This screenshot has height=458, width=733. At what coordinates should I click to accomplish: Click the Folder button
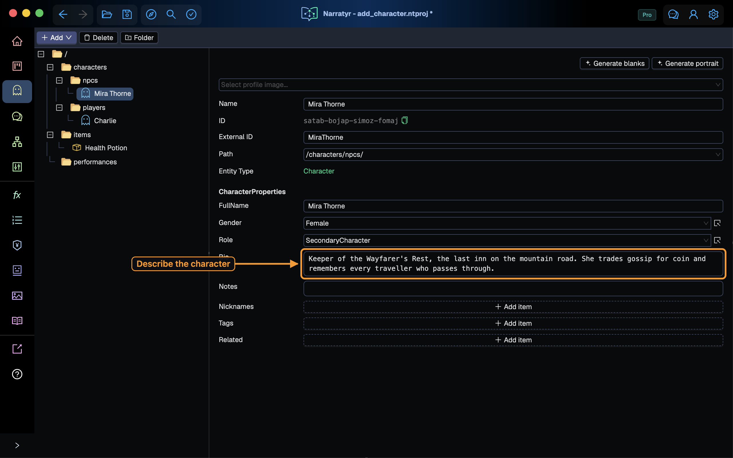139,37
